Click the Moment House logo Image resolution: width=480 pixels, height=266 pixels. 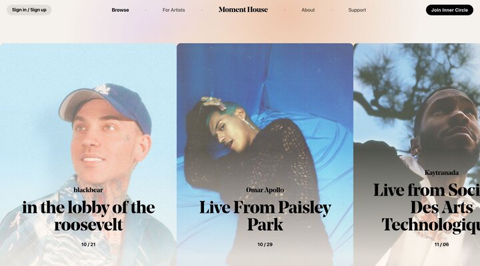243,10
